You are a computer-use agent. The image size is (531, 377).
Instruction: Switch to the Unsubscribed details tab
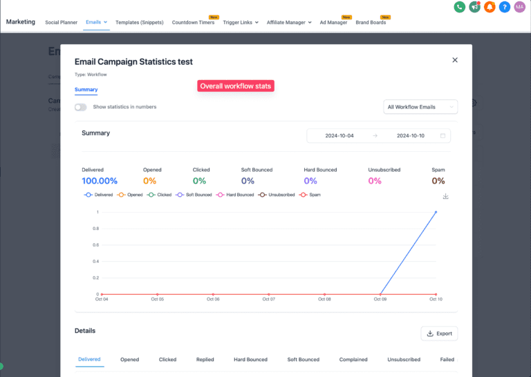click(404, 360)
